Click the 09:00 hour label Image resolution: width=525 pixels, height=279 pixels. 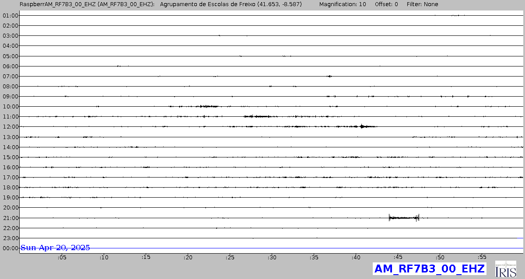pyautogui.click(x=10, y=97)
